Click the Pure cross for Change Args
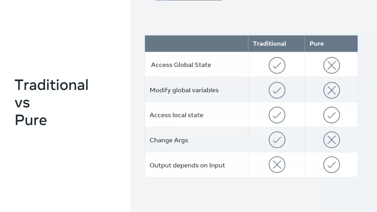This screenshot has height=212, width=377. click(x=331, y=140)
